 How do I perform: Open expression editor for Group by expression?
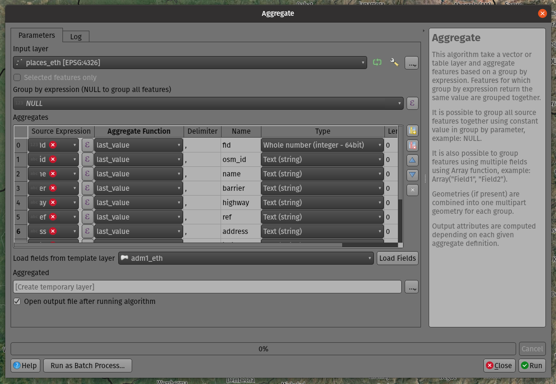pyautogui.click(x=412, y=103)
